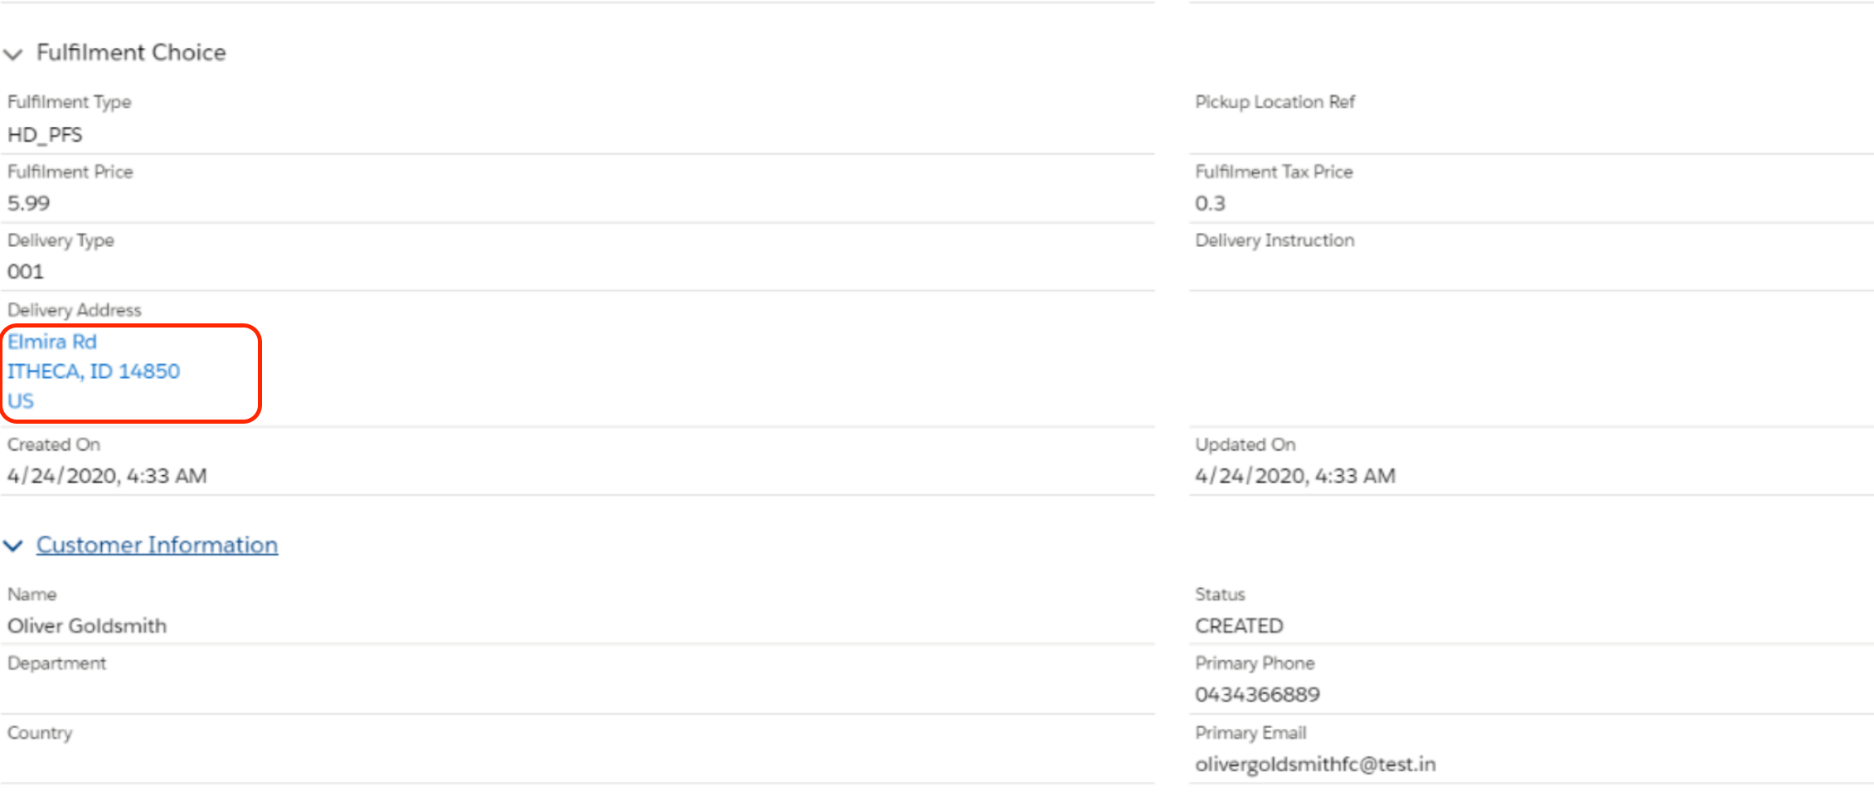Click the Fulfilment Price value 5.99
This screenshot has width=1874, height=796.
click(29, 203)
